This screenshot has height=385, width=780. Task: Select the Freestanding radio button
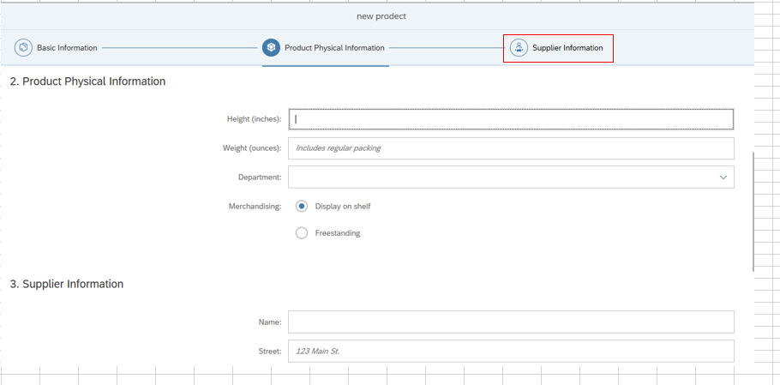click(302, 232)
